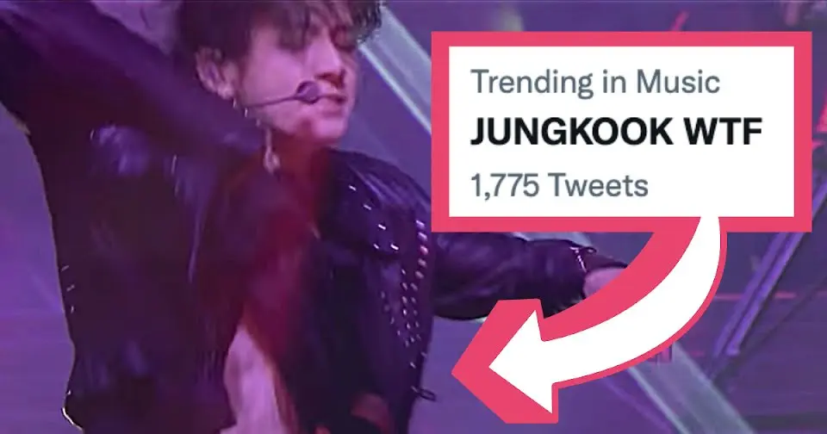827x434 pixels.
Task: Open the 1,775 Tweets count
Action: click(x=559, y=186)
